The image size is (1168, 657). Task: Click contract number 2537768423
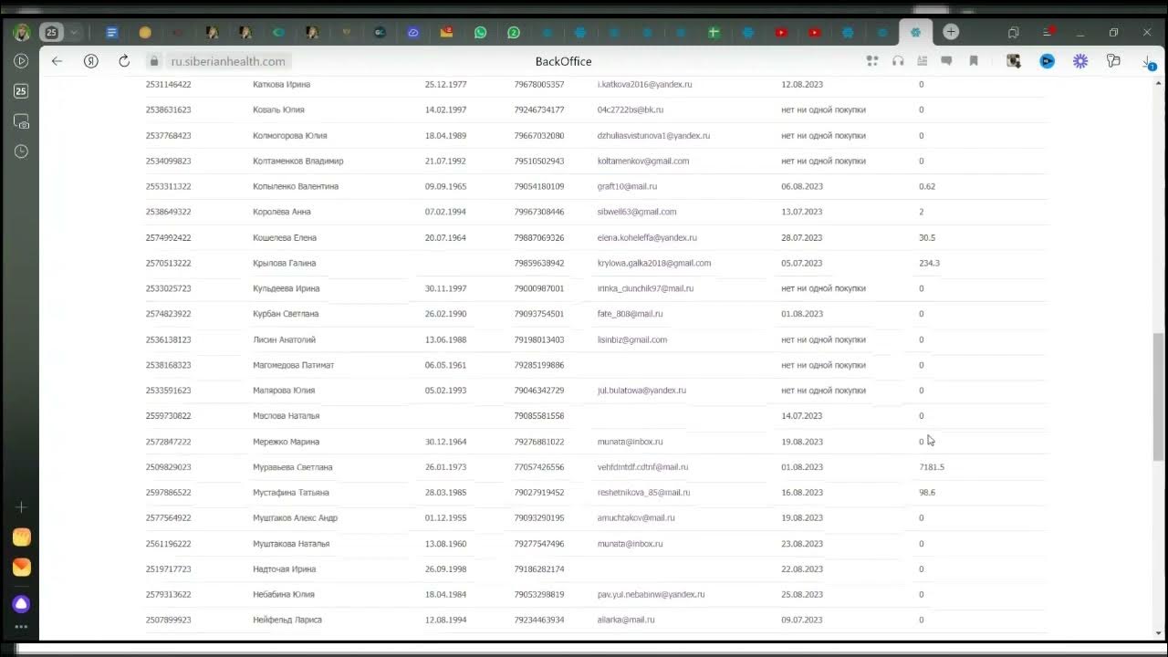(169, 135)
